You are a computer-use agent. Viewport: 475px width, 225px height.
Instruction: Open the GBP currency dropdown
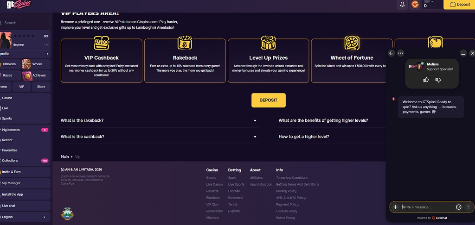tap(428, 1)
